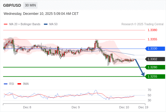166x112 pixels.
Task: Click the blue MA 50 legend swatch
Action: click(46, 24)
